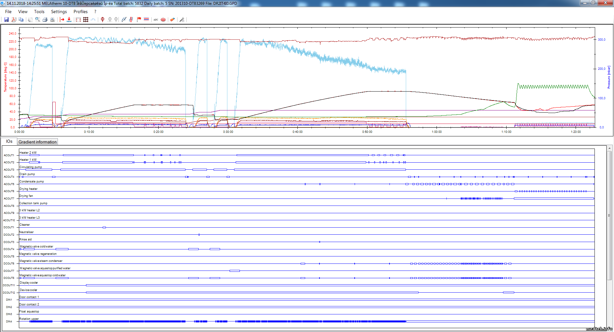Screen dimensions: 614x332
Task: Select the IOs tab
Action: coord(9,142)
